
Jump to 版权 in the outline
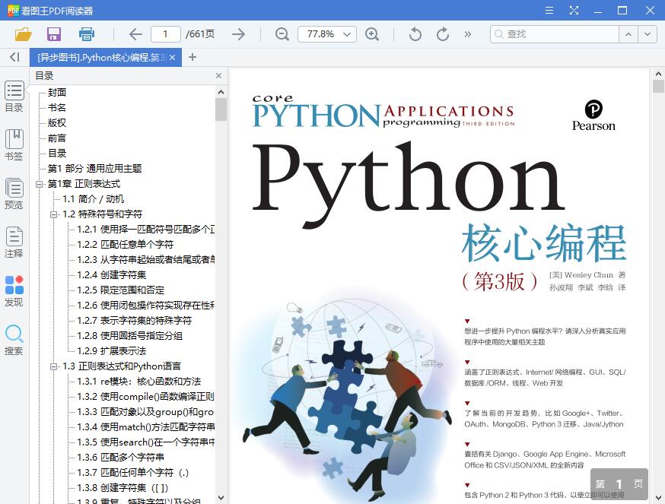(57, 123)
